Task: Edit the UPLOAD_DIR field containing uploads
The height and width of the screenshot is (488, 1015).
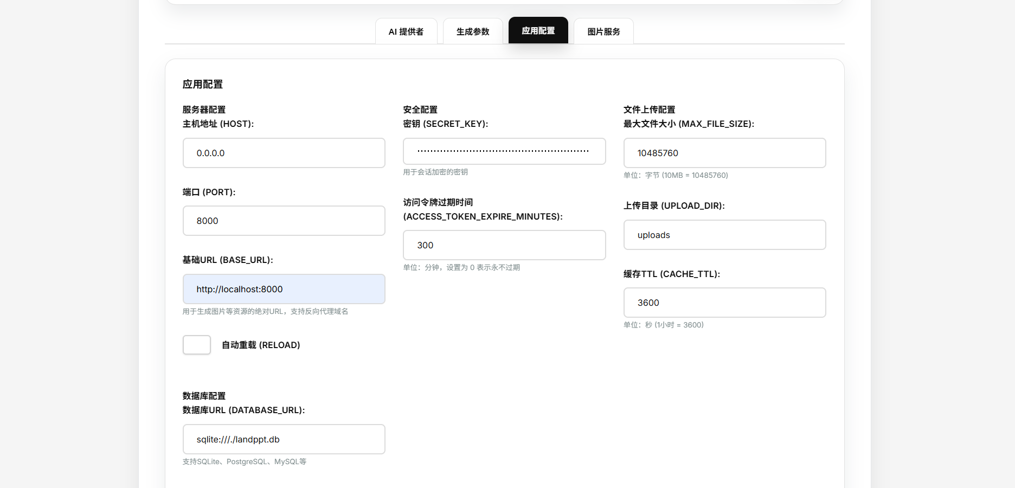Action: click(724, 235)
